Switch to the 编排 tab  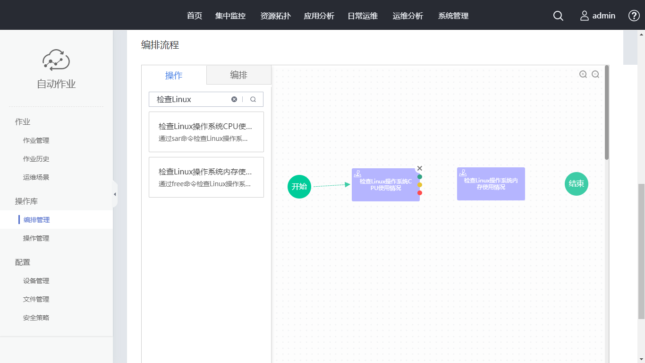pyautogui.click(x=238, y=75)
